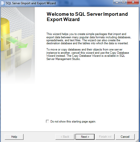140x142 pixels.
Task: Cancel the Import and Export Wizard
Action: [125, 137]
